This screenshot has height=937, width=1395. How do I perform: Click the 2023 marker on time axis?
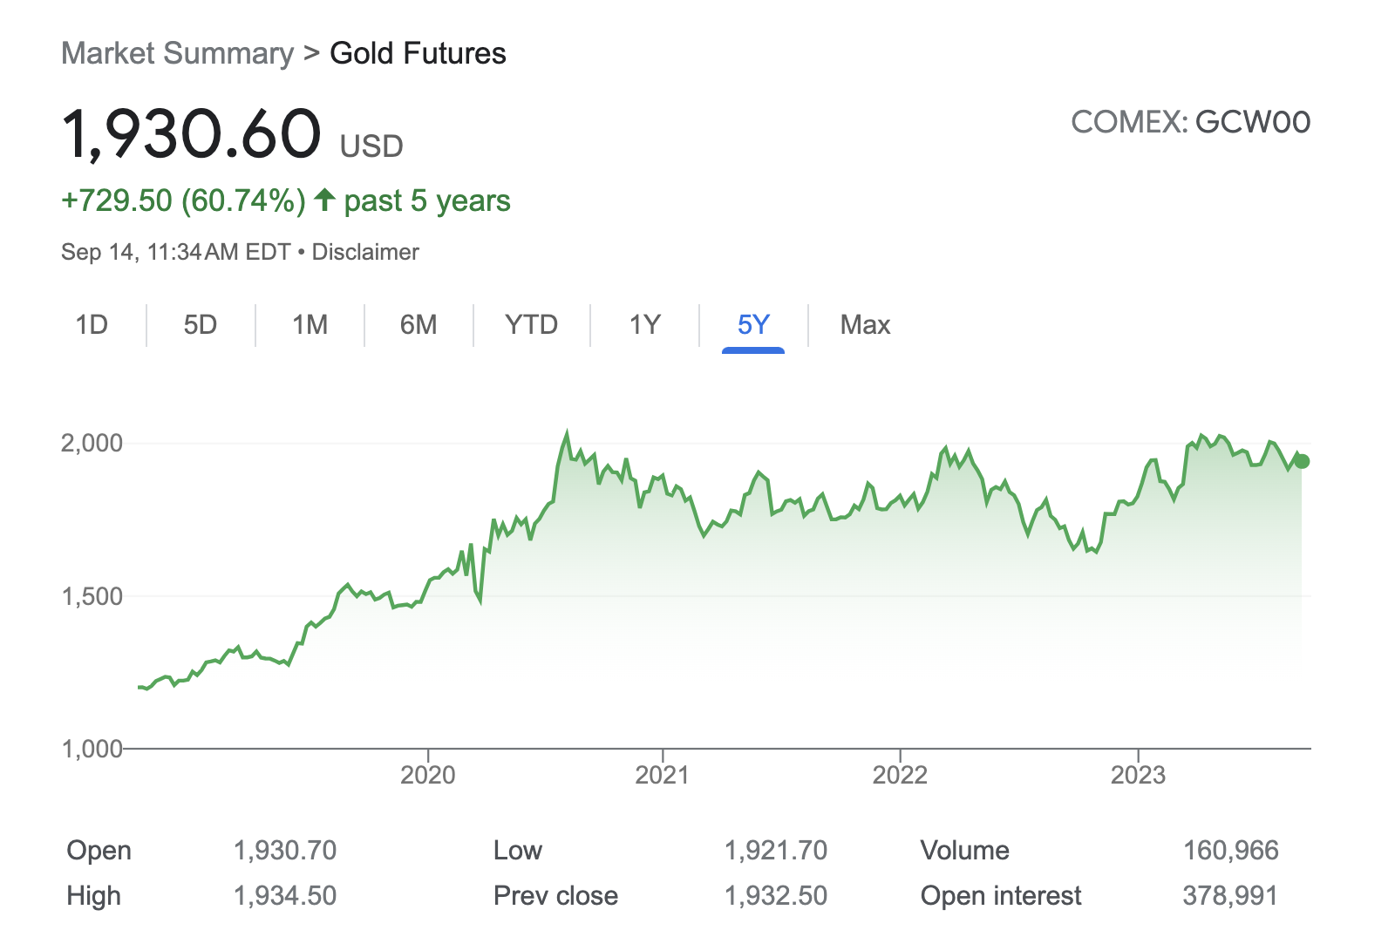[1138, 775]
